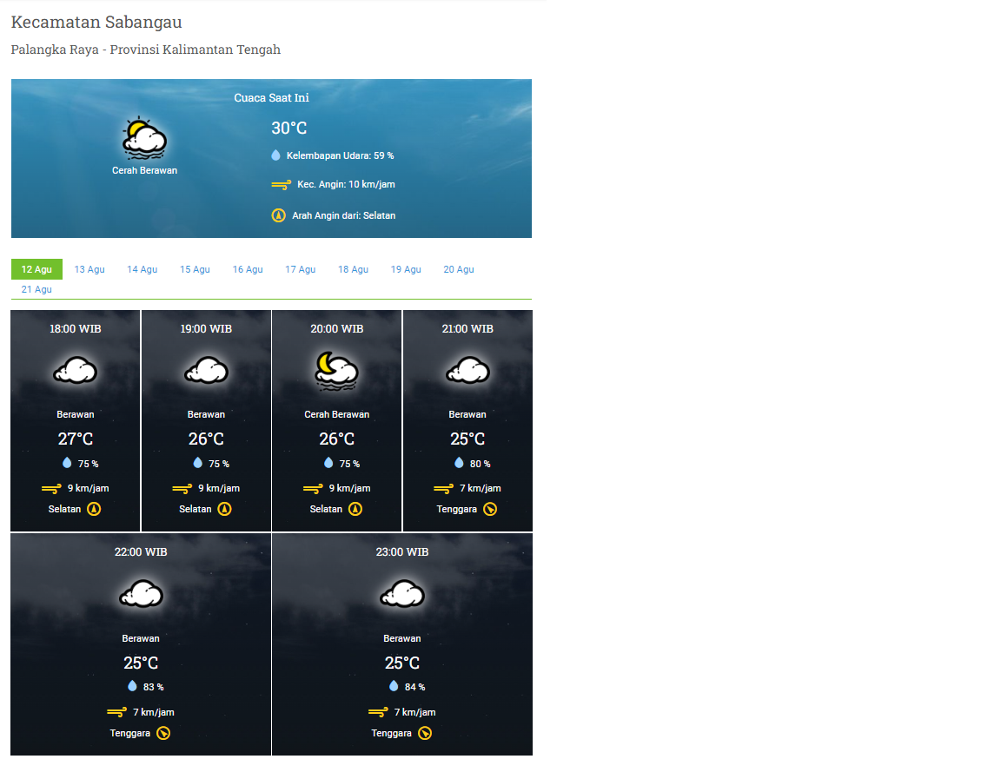Image resolution: width=1001 pixels, height=759 pixels.
Task: Click the cloud icon in the 23:00 WIB card
Action: (x=402, y=594)
